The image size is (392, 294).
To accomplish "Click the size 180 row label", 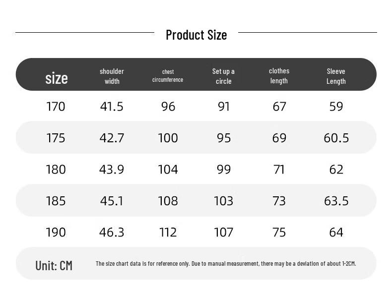I will 56,170.
